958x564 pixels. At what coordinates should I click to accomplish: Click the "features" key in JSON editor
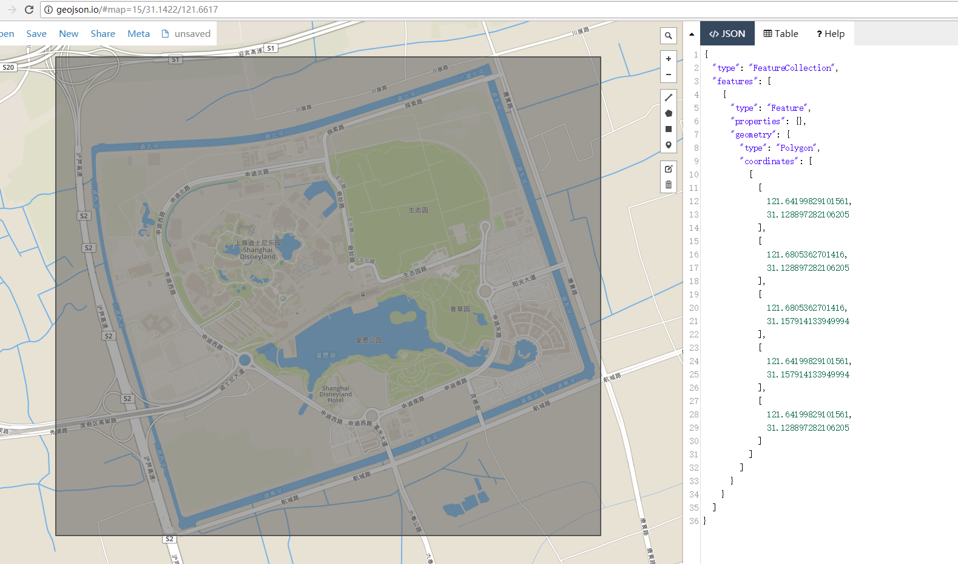click(735, 81)
